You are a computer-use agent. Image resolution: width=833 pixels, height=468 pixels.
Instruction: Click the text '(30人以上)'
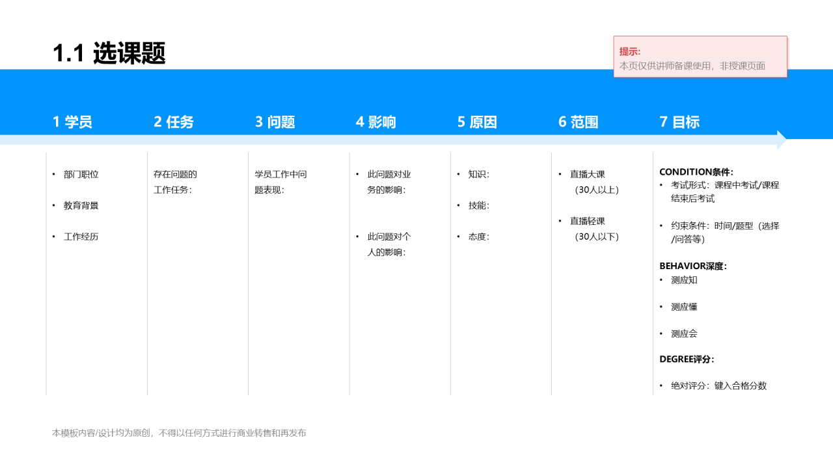pyautogui.click(x=597, y=190)
